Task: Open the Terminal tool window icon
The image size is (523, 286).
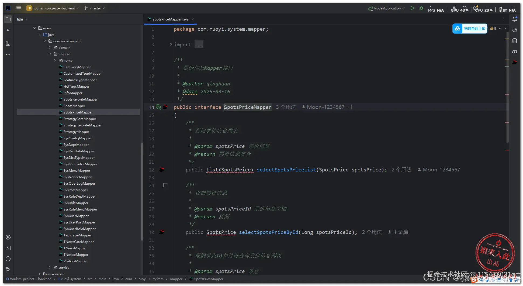Action: coord(8,248)
